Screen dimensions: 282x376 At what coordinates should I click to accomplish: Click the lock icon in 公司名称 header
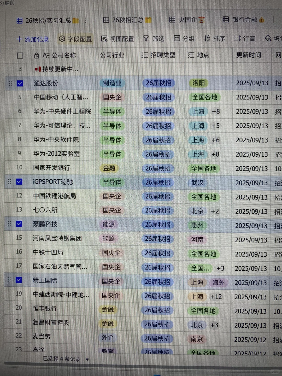coord(37,56)
